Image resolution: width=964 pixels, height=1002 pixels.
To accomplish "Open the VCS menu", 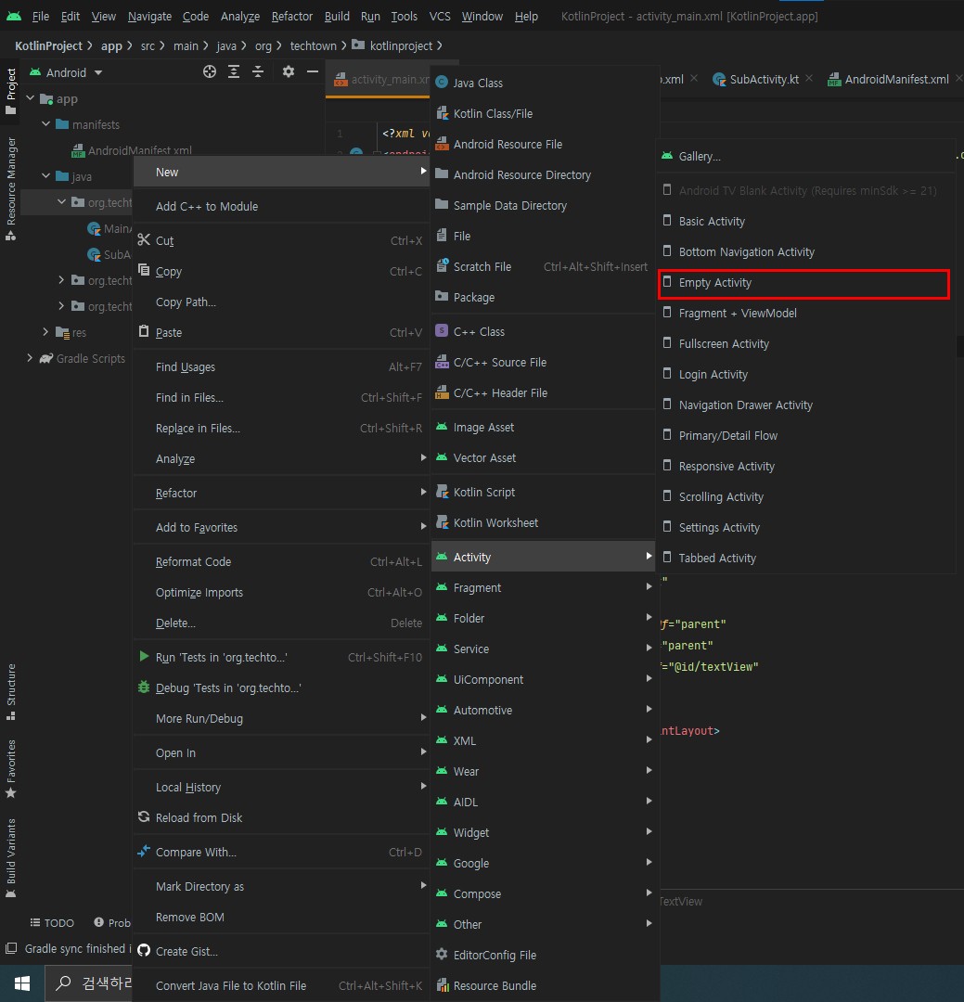I will 440,16.
